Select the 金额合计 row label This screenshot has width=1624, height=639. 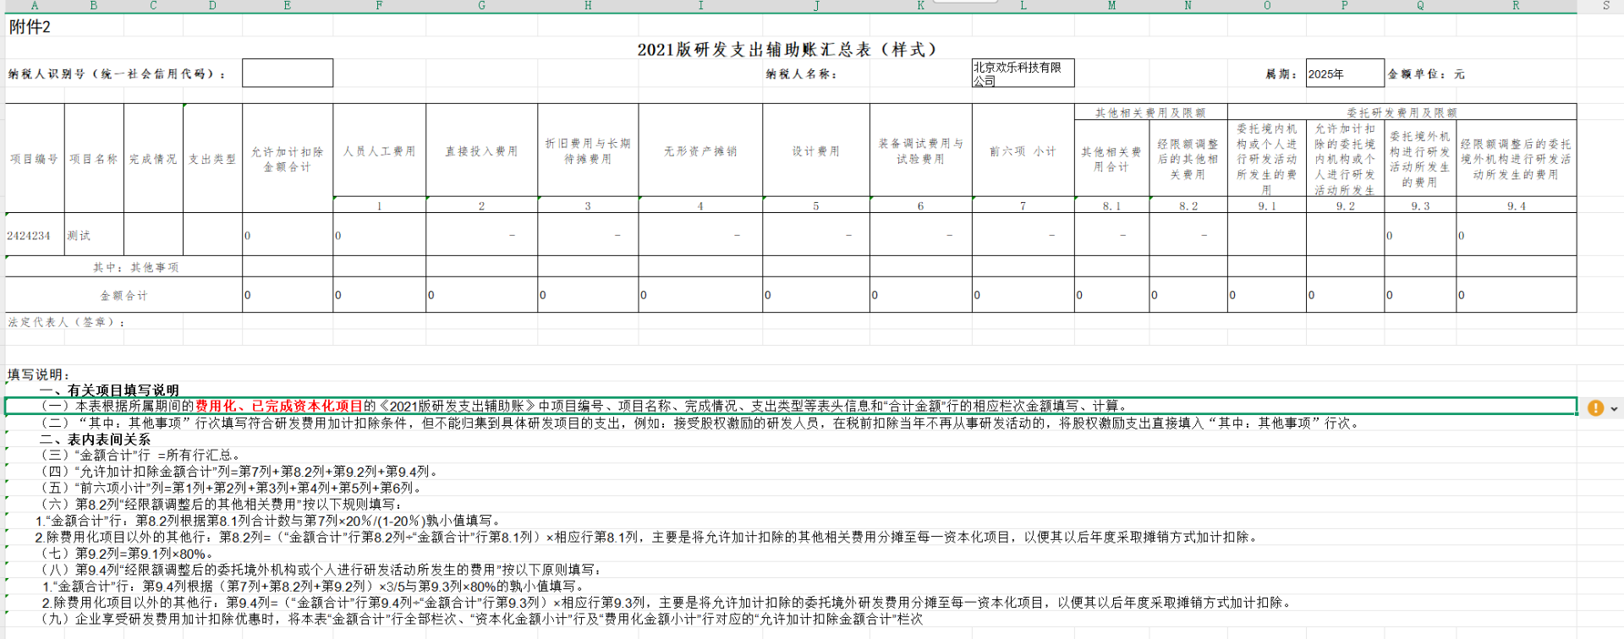point(123,296)
